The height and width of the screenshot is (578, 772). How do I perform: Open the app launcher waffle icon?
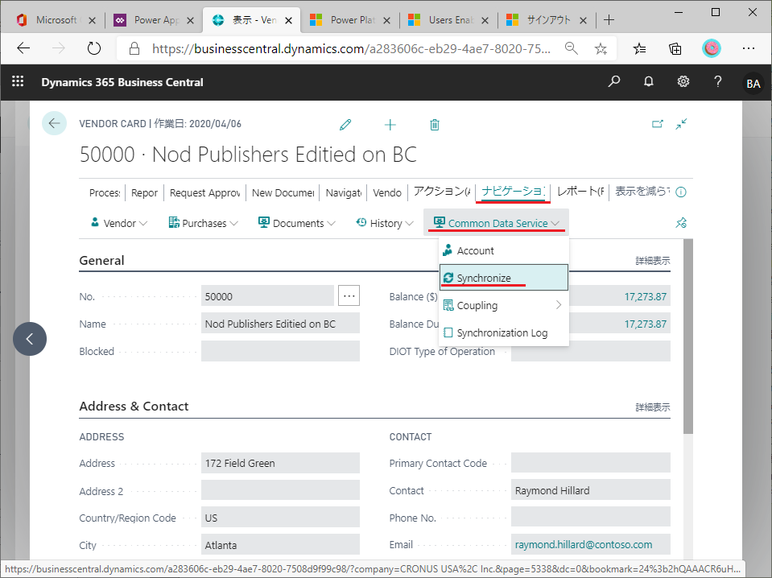click(18, 81)
